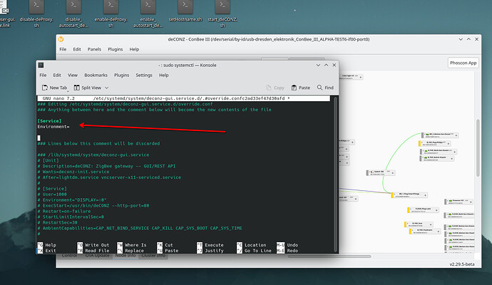Expand the Split View dropdown arrow
The height and width of the screenshot is (285, 492).
click(x=106, y=88)
